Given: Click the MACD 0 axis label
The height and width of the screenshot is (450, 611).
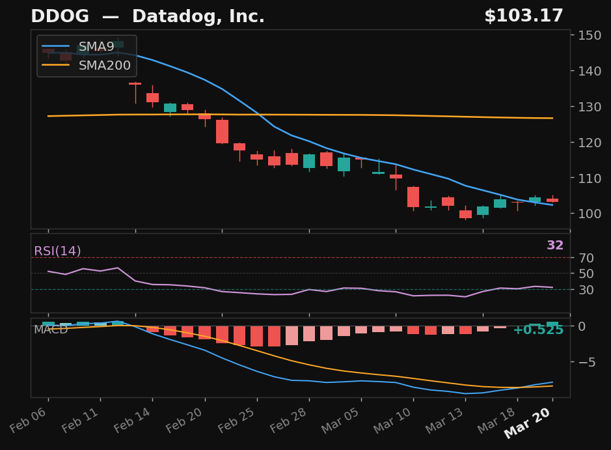Looking at the screenshot, I should tap(582, 326).
